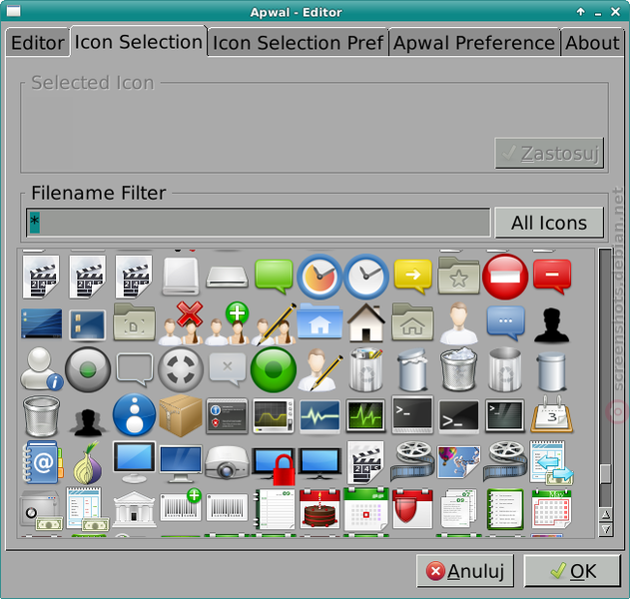Choose the monitor with red padlock icon
This screenshot has width=630, height=599.
tap(274, 464)
